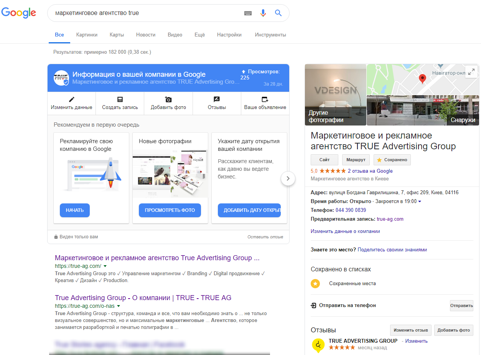Click the Новые фотографии image collage
481x355 pixels.
coord(170,173)
